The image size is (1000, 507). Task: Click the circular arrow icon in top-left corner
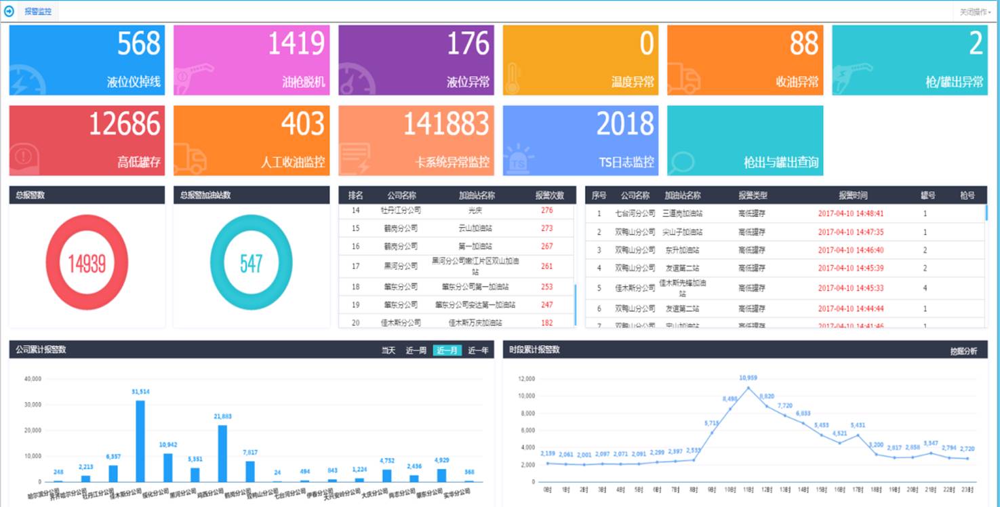pos(9,12)
